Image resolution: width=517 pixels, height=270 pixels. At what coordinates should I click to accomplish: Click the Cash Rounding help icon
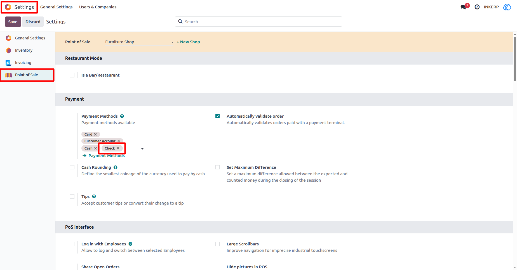(116, 167)
